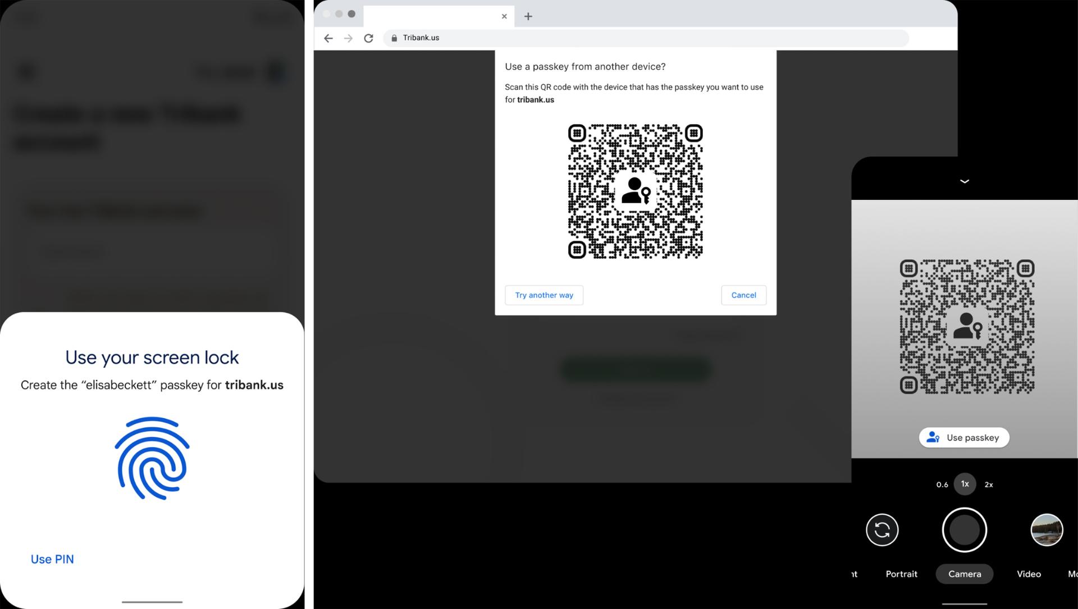1078x609 pixels.
Task: Set camera zoom to 1x
Action: pos(965,484)
